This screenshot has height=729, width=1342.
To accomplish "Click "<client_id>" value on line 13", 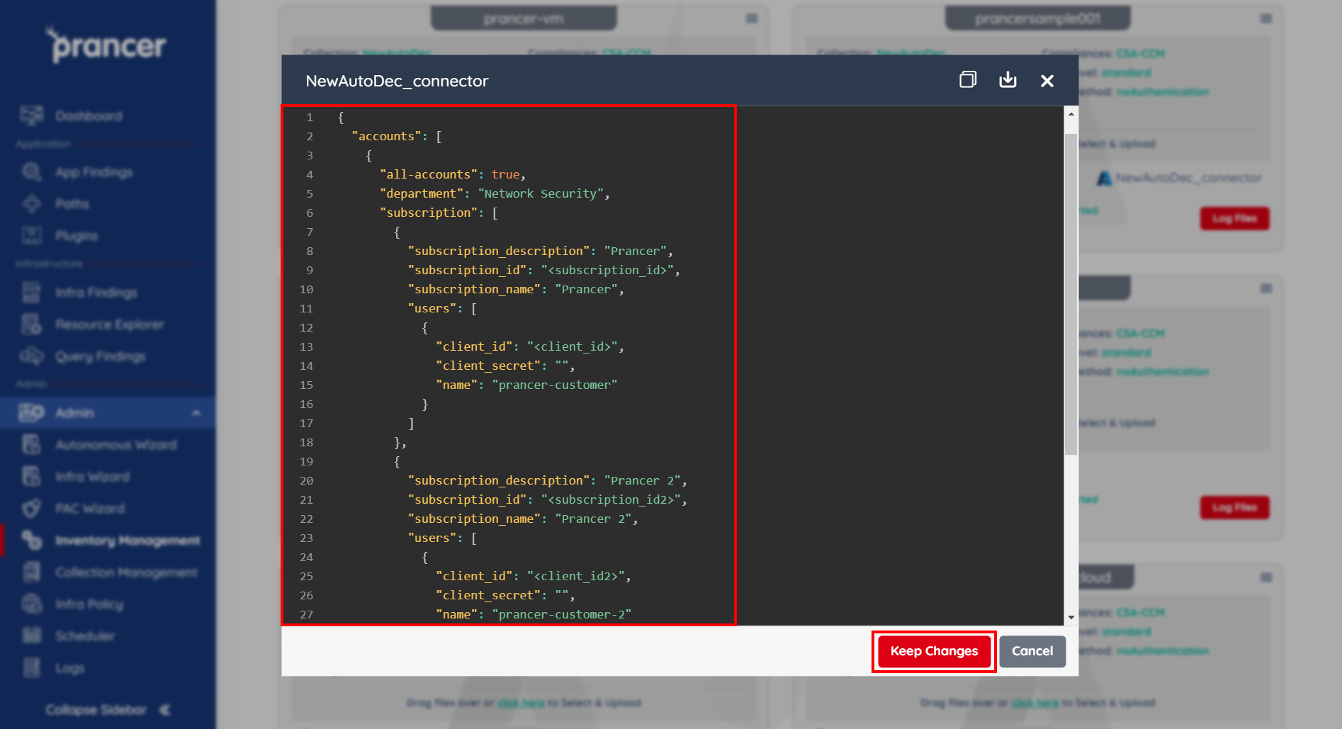I will tap(573, 346).
